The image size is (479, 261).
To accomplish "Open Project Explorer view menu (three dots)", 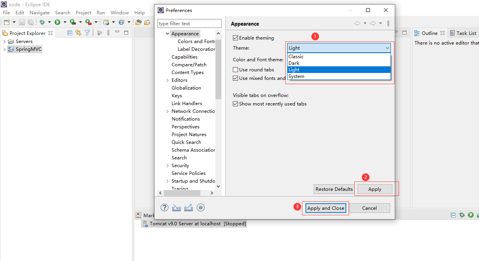I will click(x=109, y=33).
